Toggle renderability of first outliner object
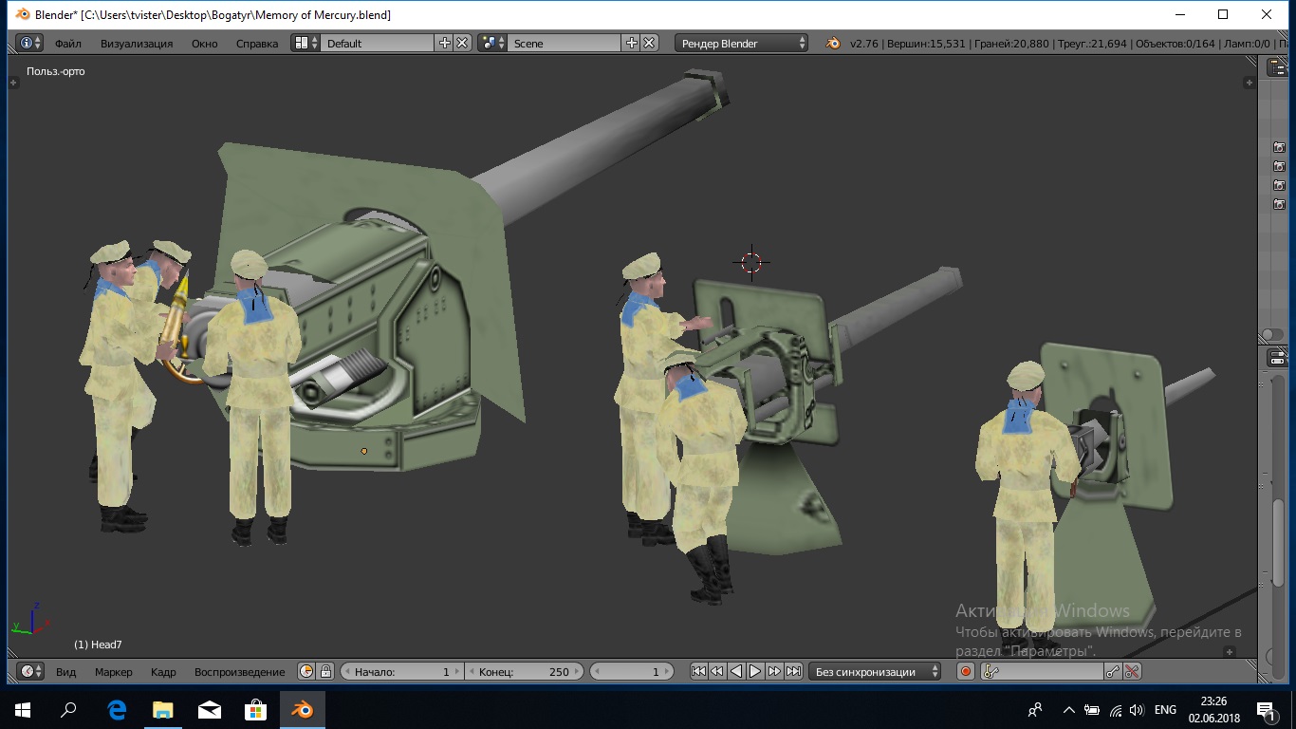This screenshot has width=1296, height=729. (x=1279, y=147)
